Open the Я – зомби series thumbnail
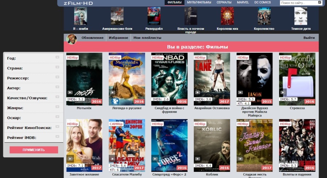Image resolution: width=327 pixels, height=178 pixels. tap(81, 16)
